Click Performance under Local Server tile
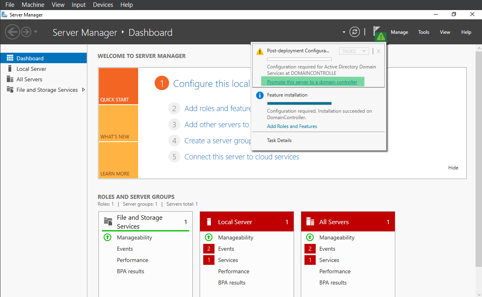This screenshot has height=297, width=482. point(234,271)
